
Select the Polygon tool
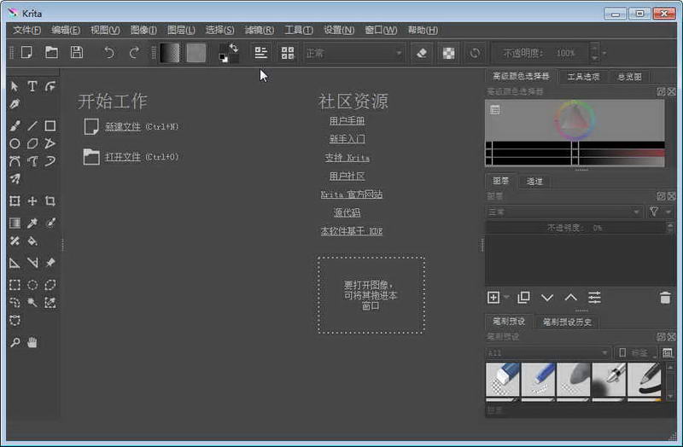tap(32, 143)
